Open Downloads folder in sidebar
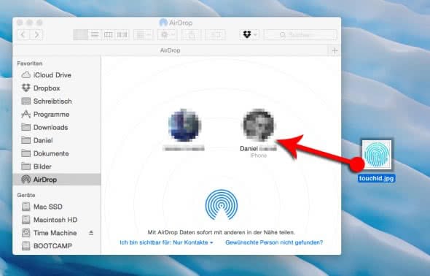430x276 pixels. [x=57, y=128]
